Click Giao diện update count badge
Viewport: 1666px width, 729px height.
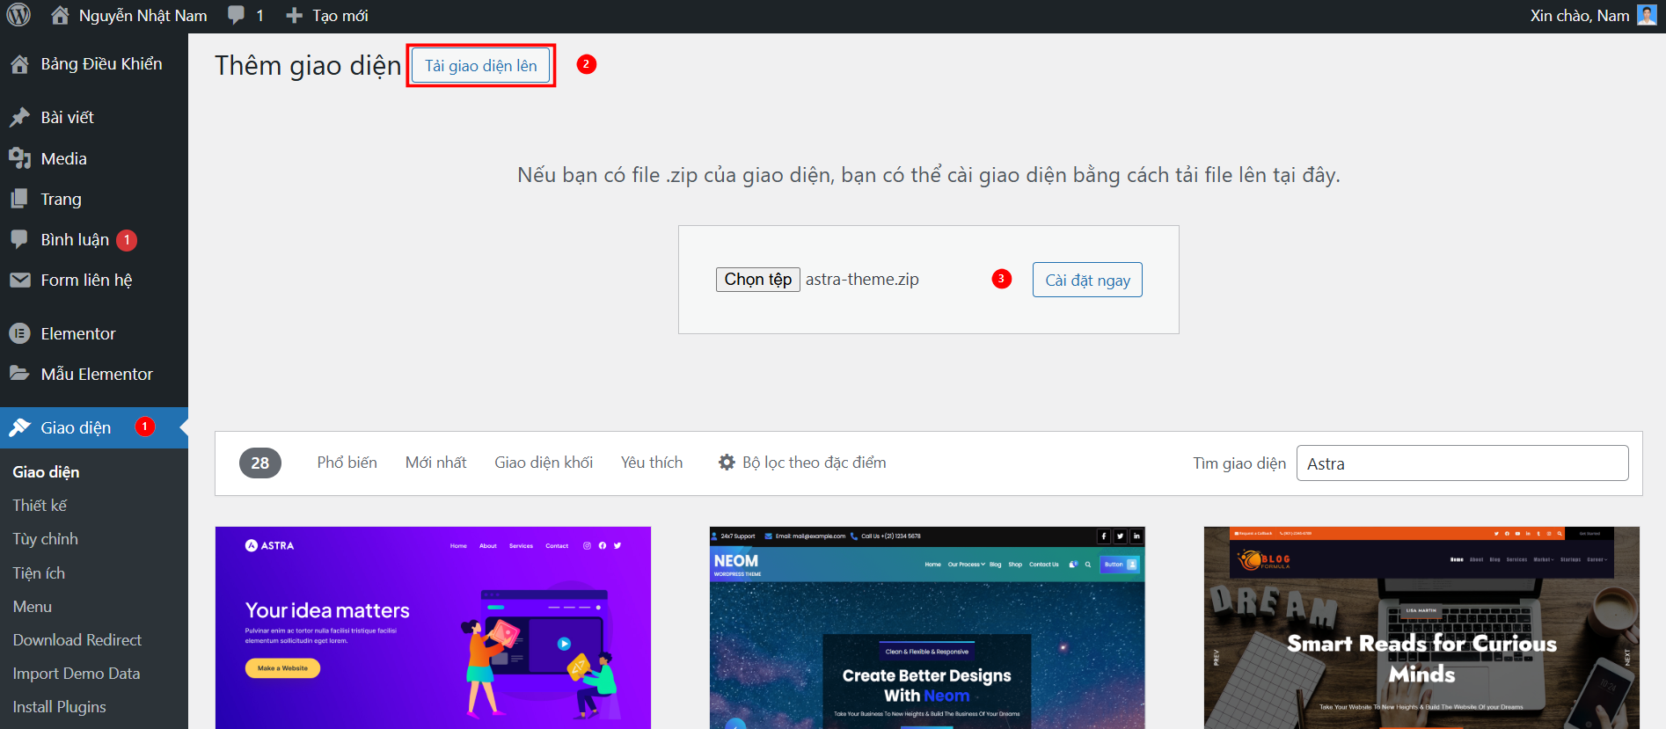tap(145, 426)
